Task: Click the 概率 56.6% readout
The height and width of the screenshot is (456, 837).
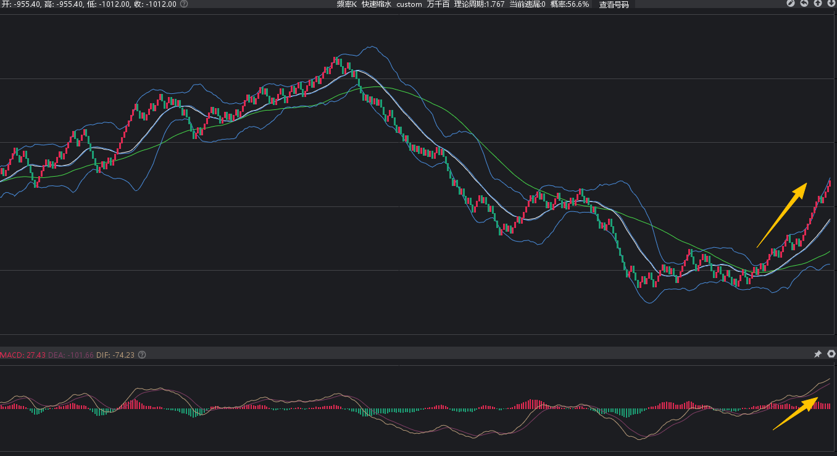Action: (x=569, y=4)
